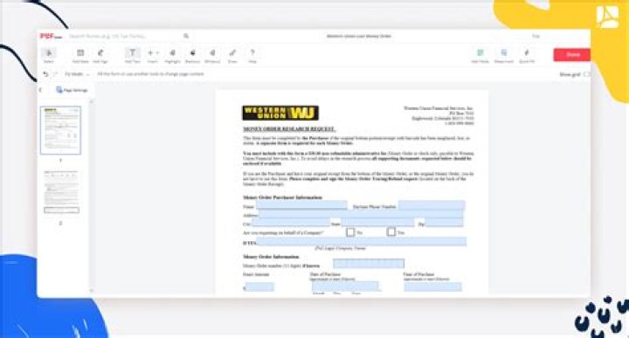The height and width of the screenshot is (338, 629).
Task: Click the Time of Purchase field
Action: pos(432,286)
